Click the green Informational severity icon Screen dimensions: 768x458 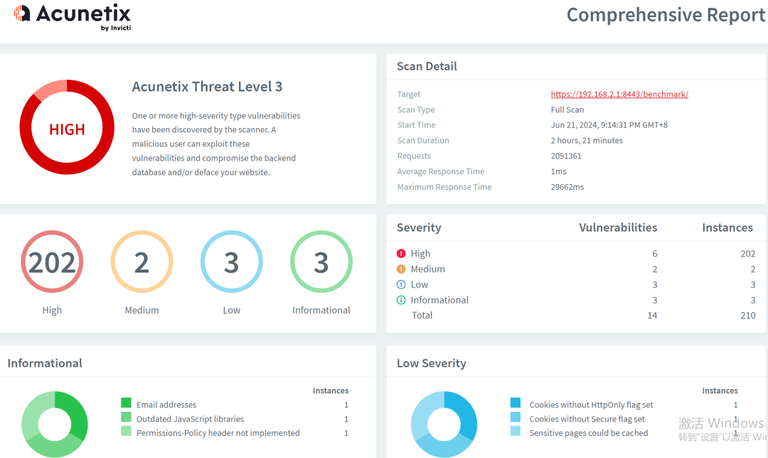(401, 300)
